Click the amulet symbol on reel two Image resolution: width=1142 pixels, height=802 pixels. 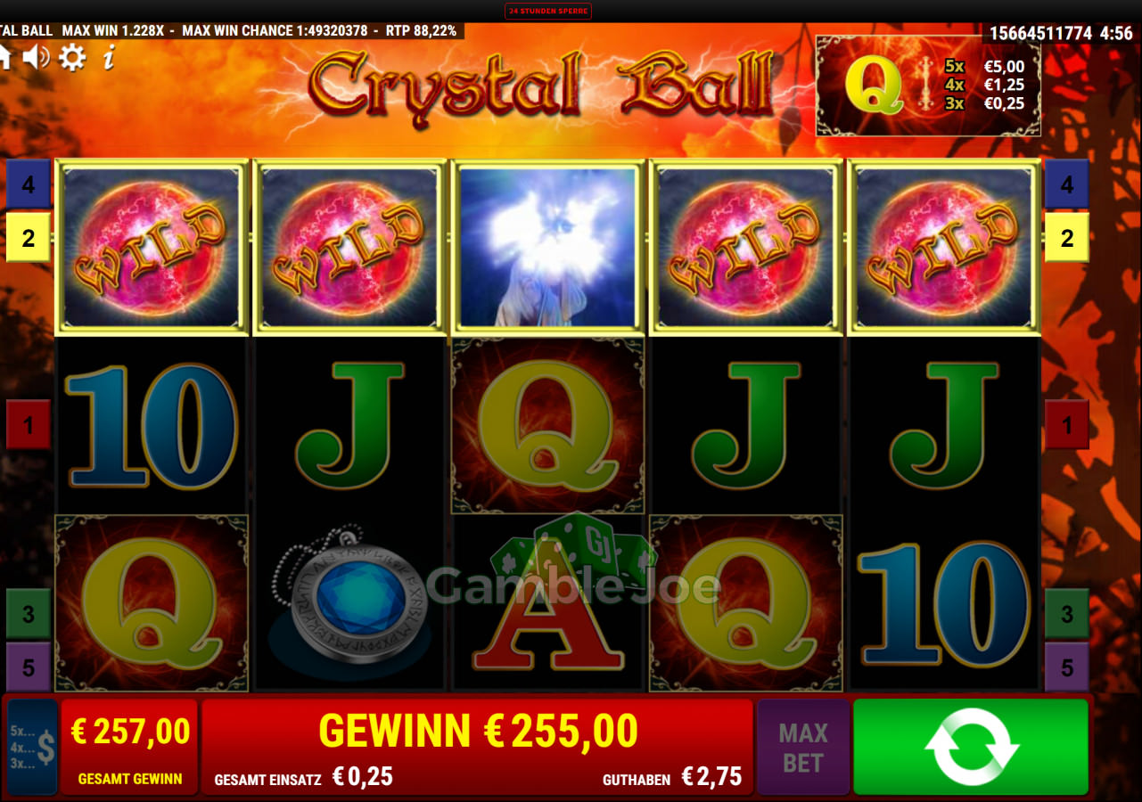[350, 602]
